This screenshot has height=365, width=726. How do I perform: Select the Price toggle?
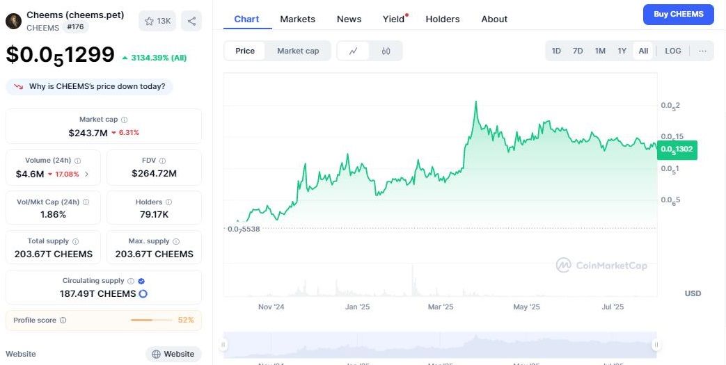point(245,51)
